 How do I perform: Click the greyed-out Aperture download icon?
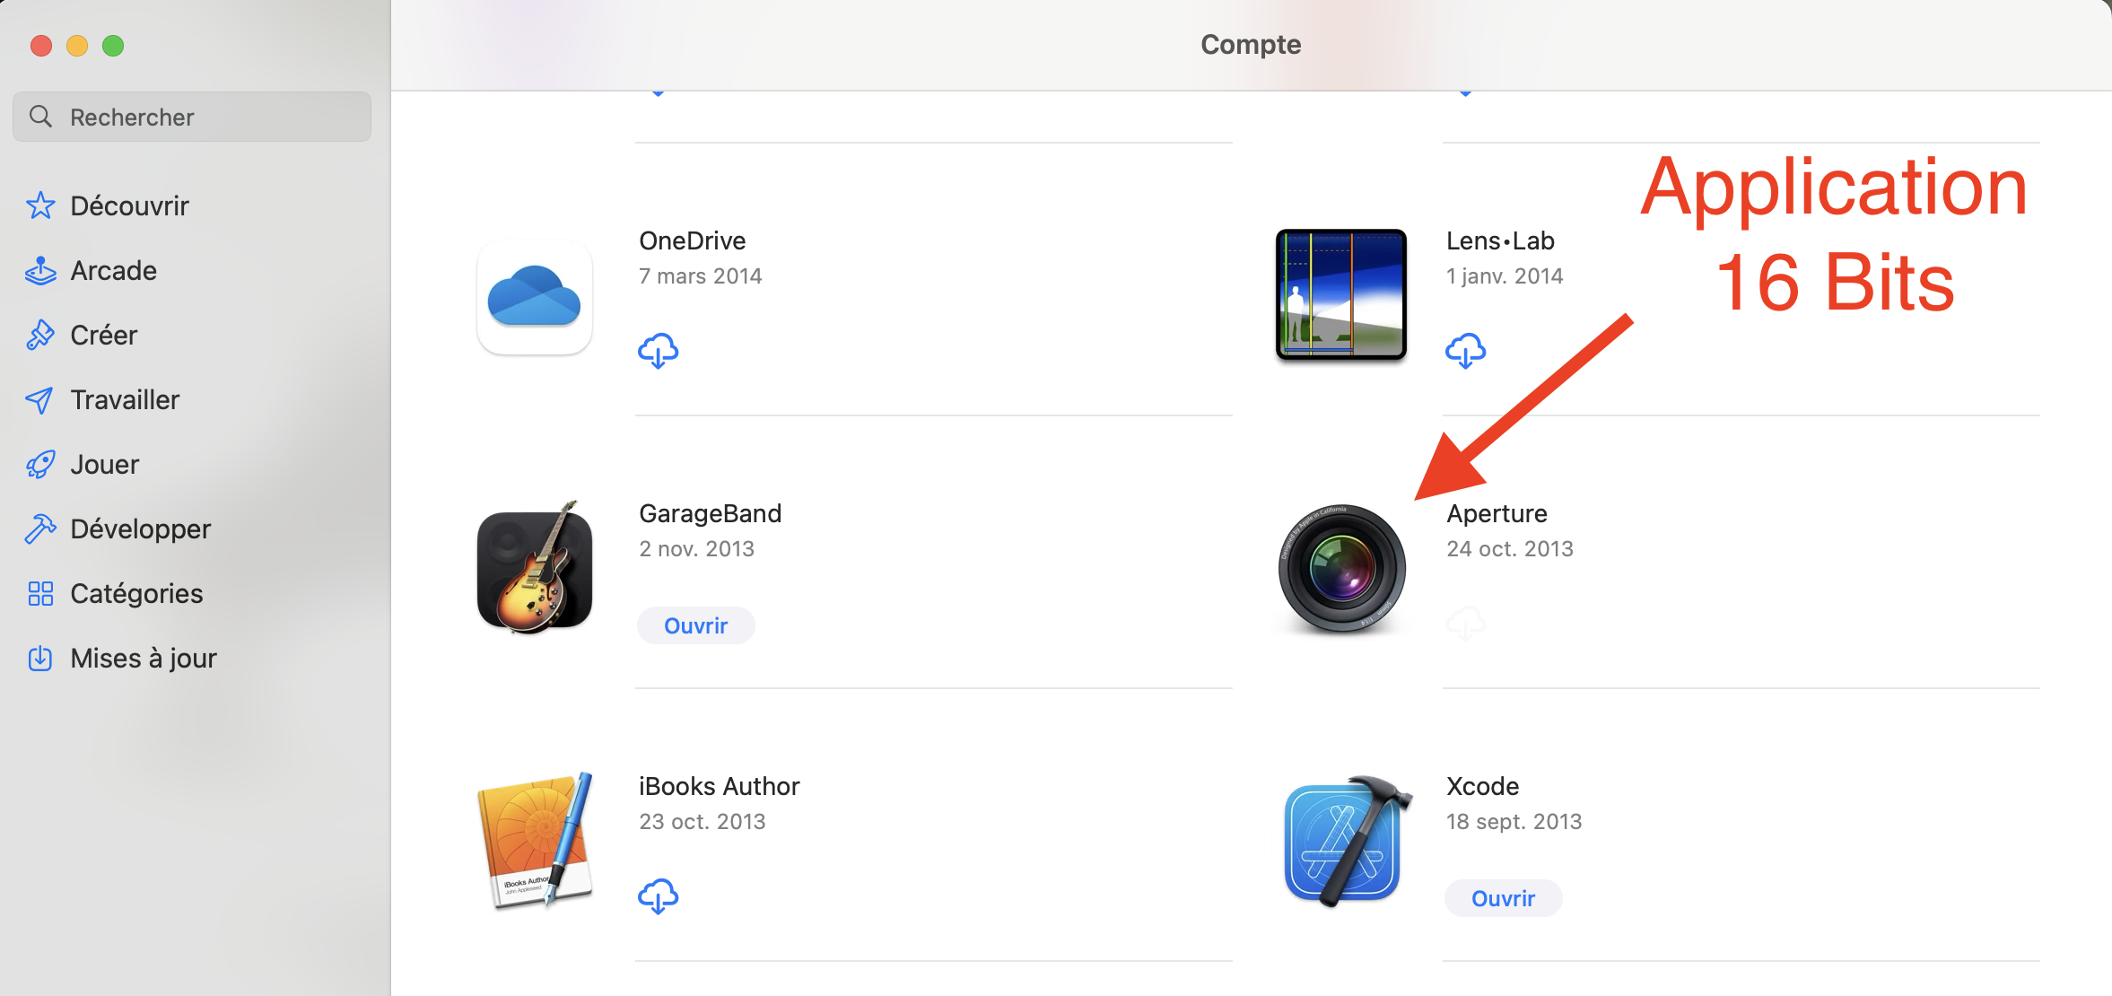click(x=1465, y=624)
